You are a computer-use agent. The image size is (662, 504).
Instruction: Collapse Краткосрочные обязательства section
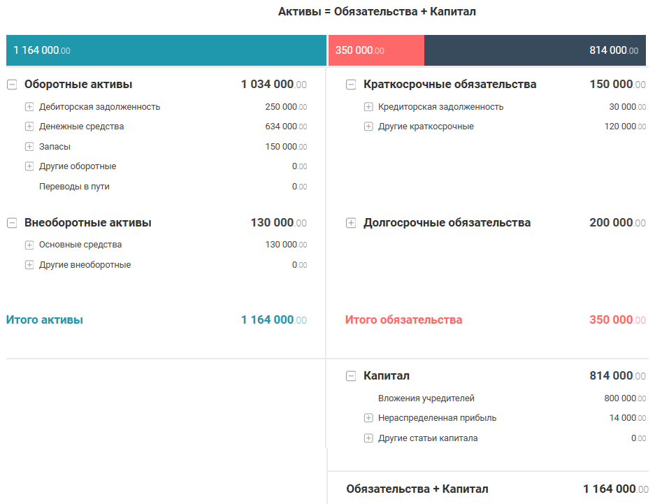(x=351, y=85)
